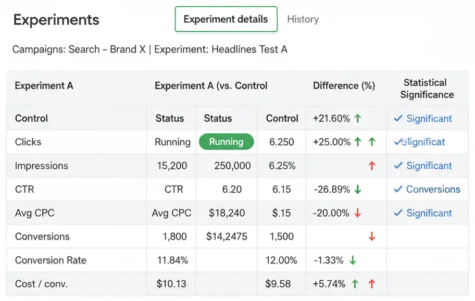Click the red down arrow beside -20.00%
The width and height of the screenshot is (475, 301).
(357, 213)
